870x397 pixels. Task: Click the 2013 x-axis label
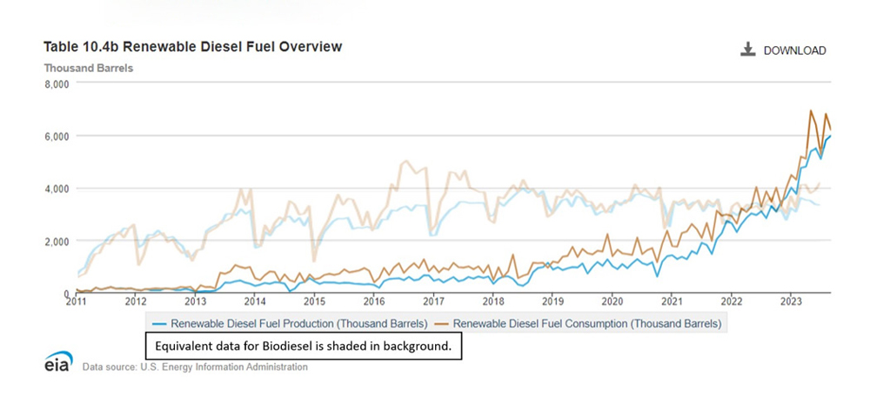pos(195,301)
